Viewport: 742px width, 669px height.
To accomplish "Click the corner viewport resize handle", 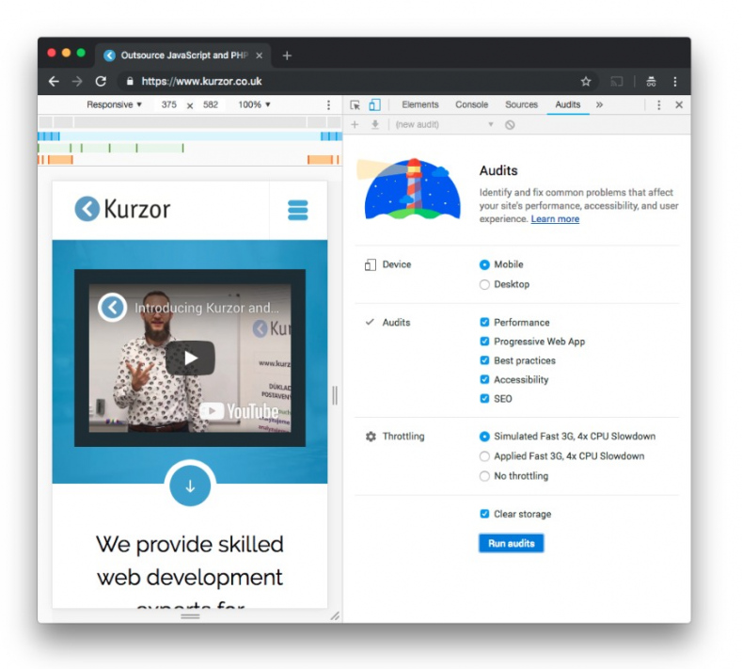I will click(x=335, y=616).
